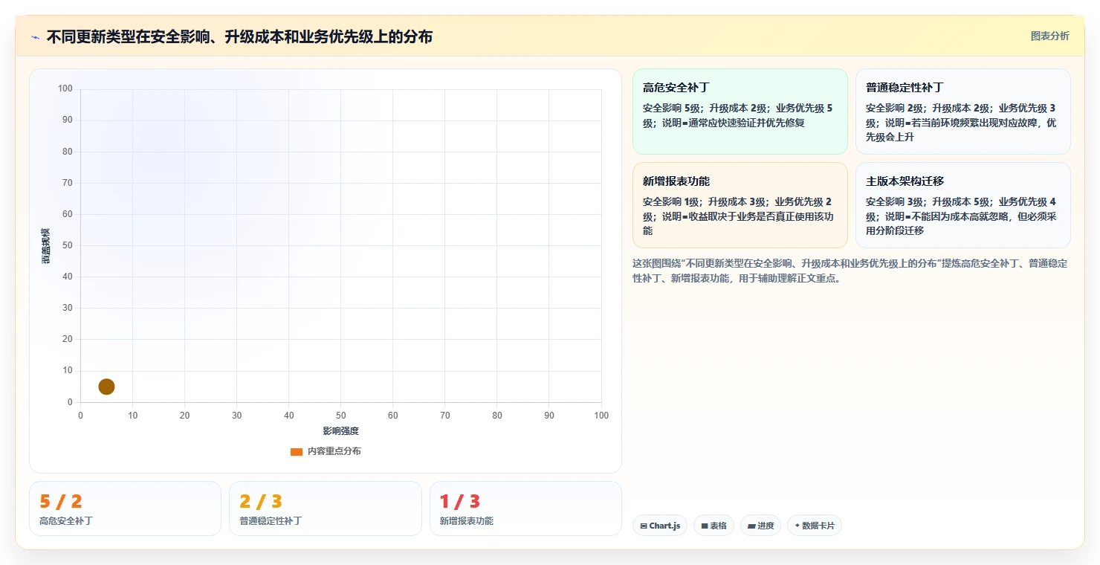Click the 图表分析 label in header
This screenshot has height=565, width=1100.
(1049, 36)
